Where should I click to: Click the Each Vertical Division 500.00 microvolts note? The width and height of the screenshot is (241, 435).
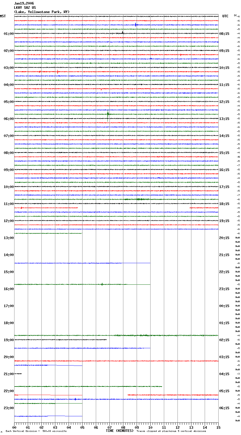pos(36,431)
